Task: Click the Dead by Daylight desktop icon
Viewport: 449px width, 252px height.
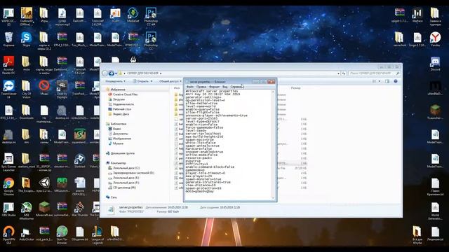Action: point(62,90)
